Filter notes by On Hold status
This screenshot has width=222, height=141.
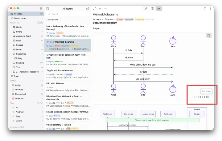click(x=26, y=90)
